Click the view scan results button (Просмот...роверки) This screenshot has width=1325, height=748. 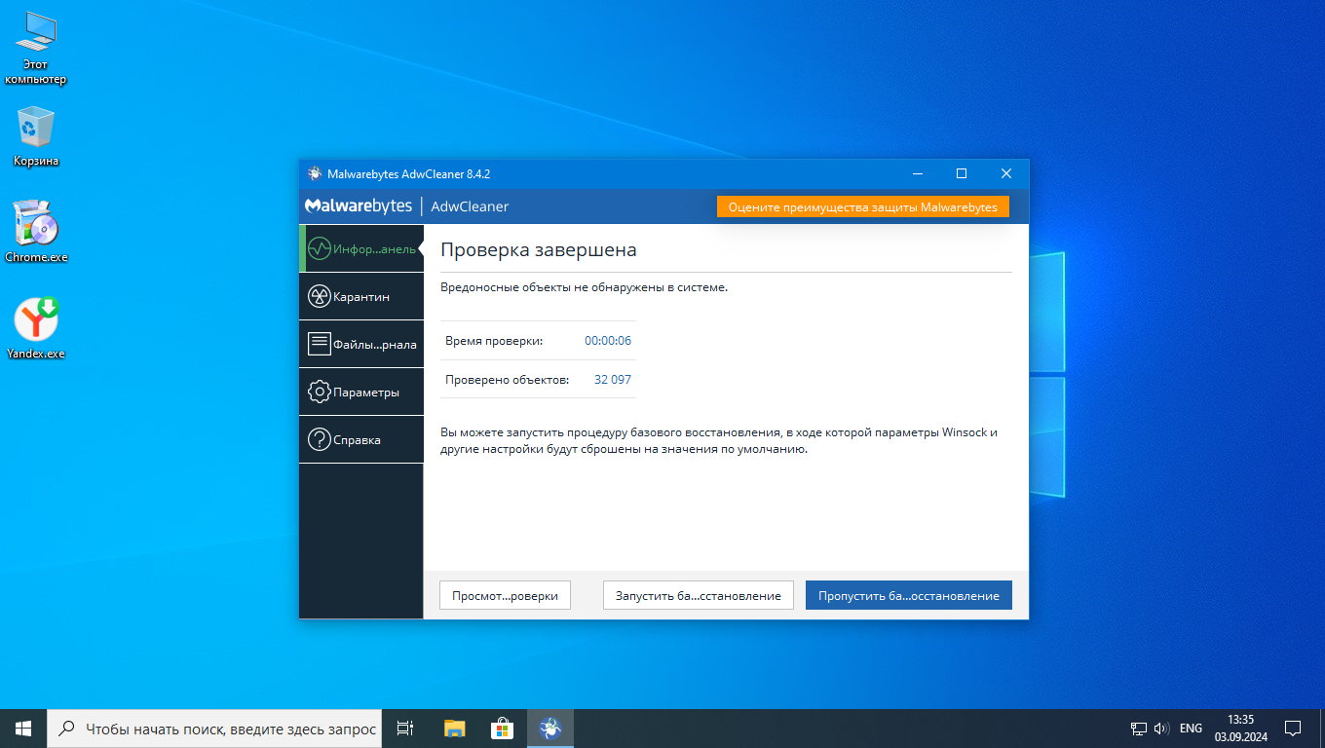pyautogui.click(x=505, y=595)
